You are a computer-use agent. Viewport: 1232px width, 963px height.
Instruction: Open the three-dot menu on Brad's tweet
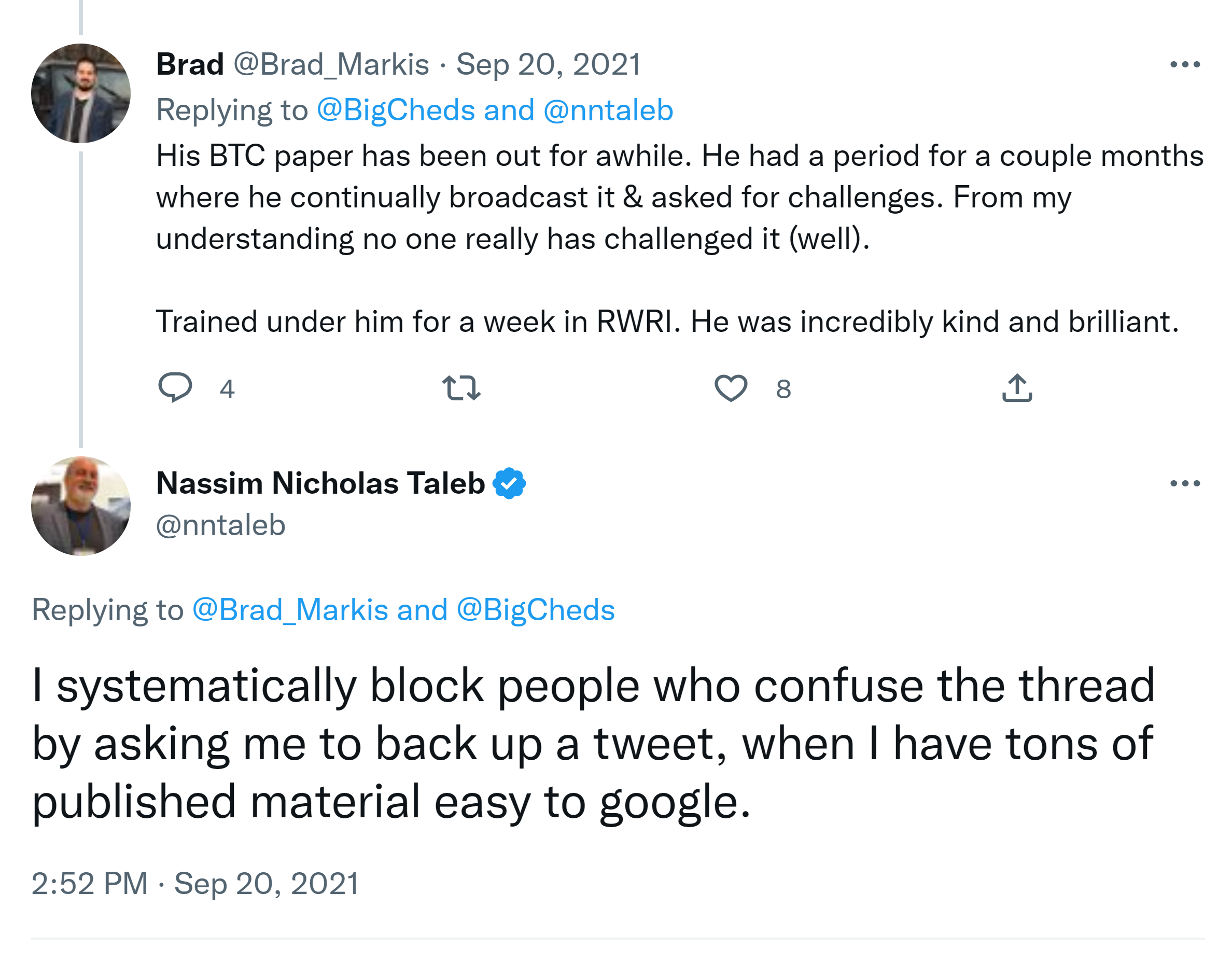pyautogui.click(x=1185, y=65)
